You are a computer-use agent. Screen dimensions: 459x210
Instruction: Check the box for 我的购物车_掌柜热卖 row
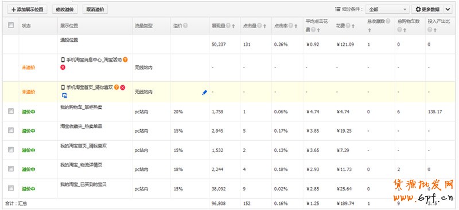(x=11, y=111)
